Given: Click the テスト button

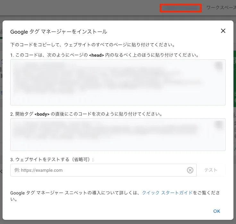Looking at the screenshot, I should pyautogui.click(x=211, y=170).
